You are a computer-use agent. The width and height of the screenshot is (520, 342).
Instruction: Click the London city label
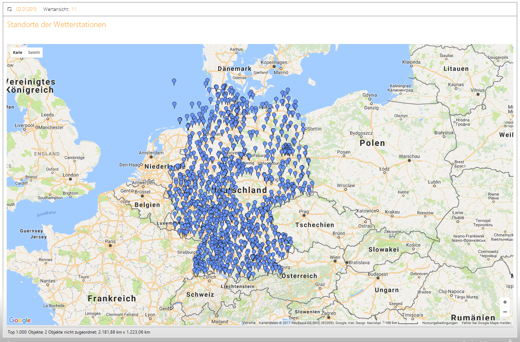click(70, 175)
